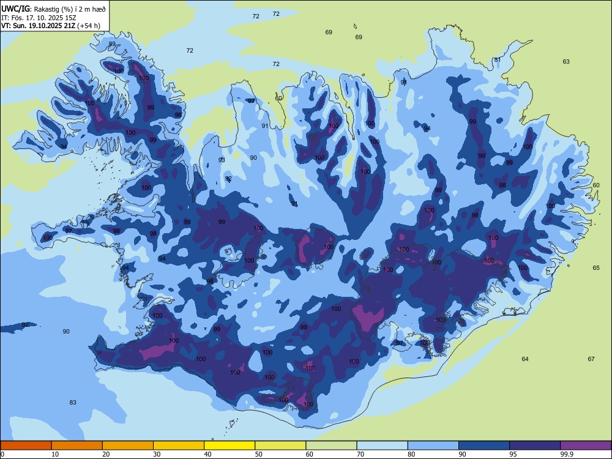612x459 pixels.
Task: Click the purple legend swatch above 99.9
Action: tap(586, 446)
